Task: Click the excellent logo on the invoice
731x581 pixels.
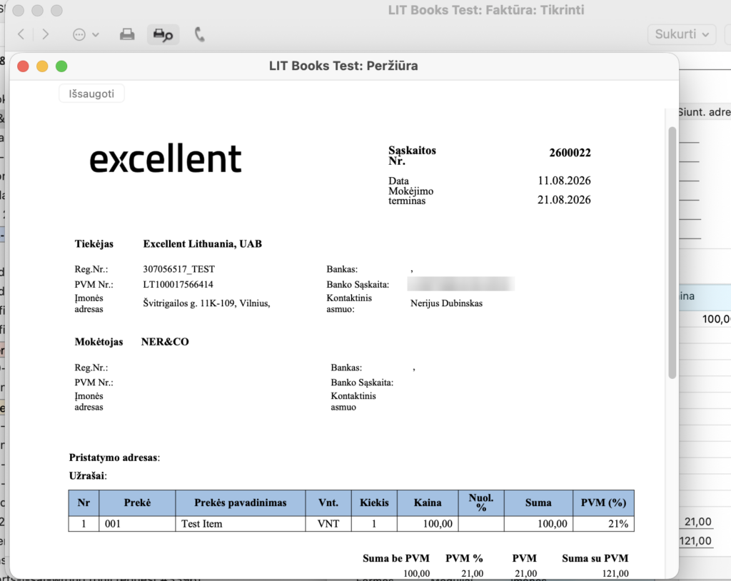Action: [166, 158]
